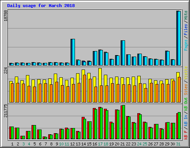Select day label 7 on the x-axis
The width and height of the screenshot is (190, 148).
[x=46, y=144]
